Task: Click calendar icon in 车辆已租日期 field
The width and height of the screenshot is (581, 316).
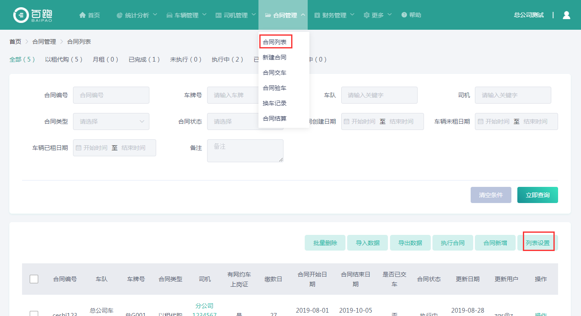Action: (x=79, y=148)
